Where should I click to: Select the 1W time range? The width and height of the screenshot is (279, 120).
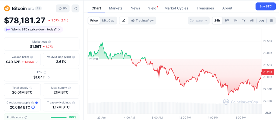(x=227, y=20)
